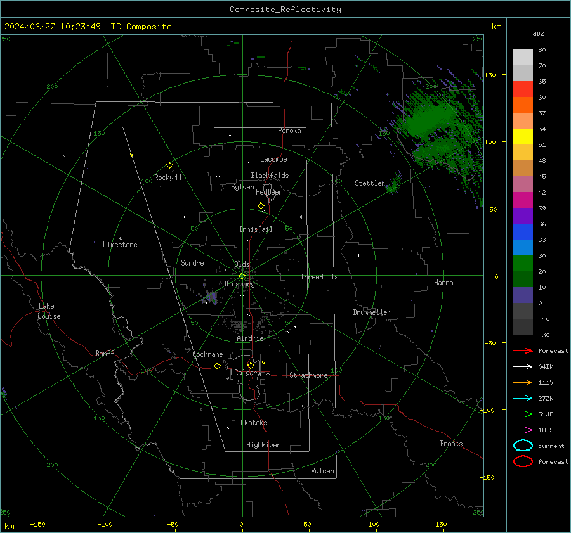Click the Sylvan label
Viewport: 571px width, 533px height.
(x=242, y=187)
